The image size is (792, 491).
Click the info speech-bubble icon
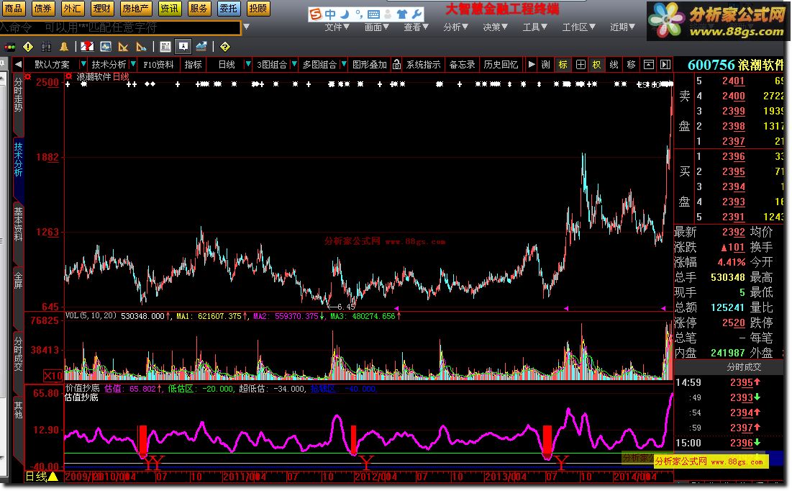pos(183,47)
